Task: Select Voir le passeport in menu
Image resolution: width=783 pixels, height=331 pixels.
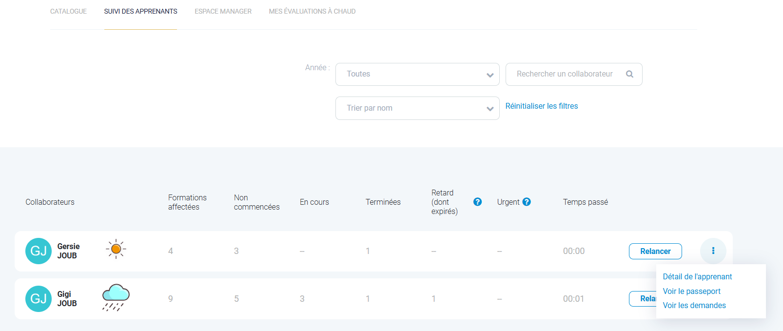Action: (x=691, y=292)
